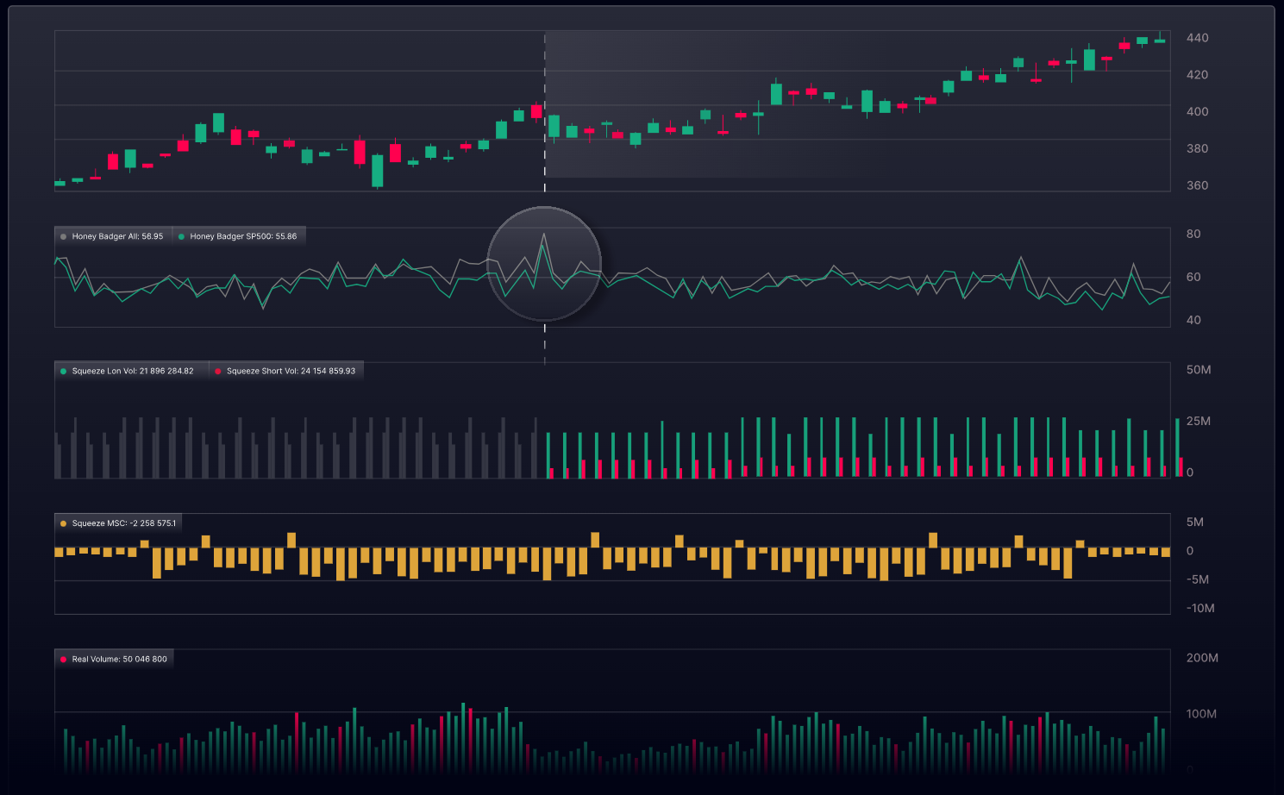
Task: Click the 50M label on squeeze volume axis
Action: [x=1199, y=370]
